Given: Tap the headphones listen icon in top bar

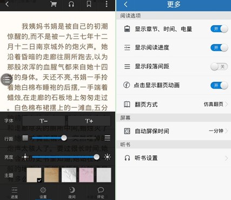Looking at the screenshot, I should [71, 4].
